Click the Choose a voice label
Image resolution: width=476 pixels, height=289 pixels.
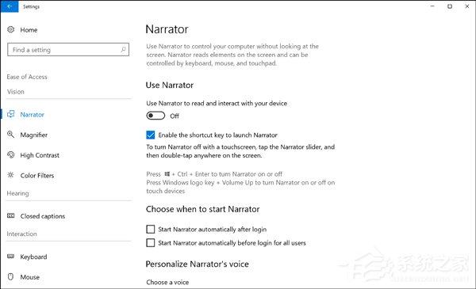pyautogui.click(x=167, y=282)
